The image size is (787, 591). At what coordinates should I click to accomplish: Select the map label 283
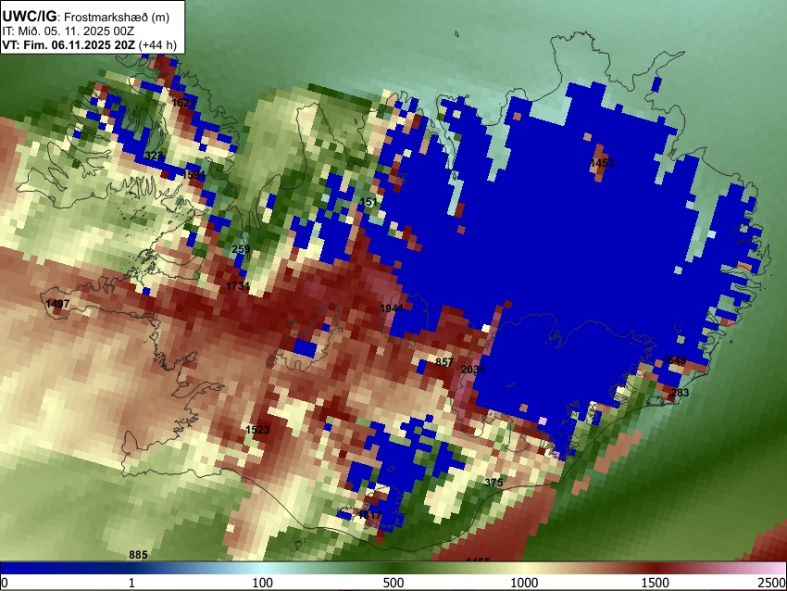click(681, 393)
